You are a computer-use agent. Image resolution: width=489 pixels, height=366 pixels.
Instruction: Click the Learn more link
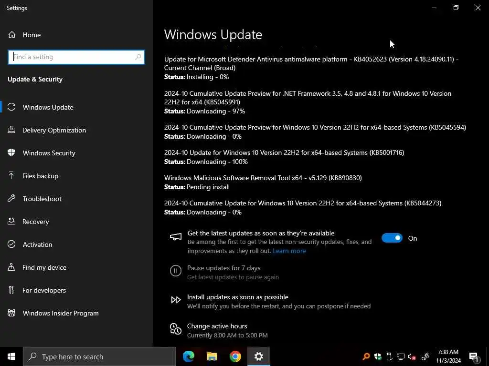(x=289, y=251)
